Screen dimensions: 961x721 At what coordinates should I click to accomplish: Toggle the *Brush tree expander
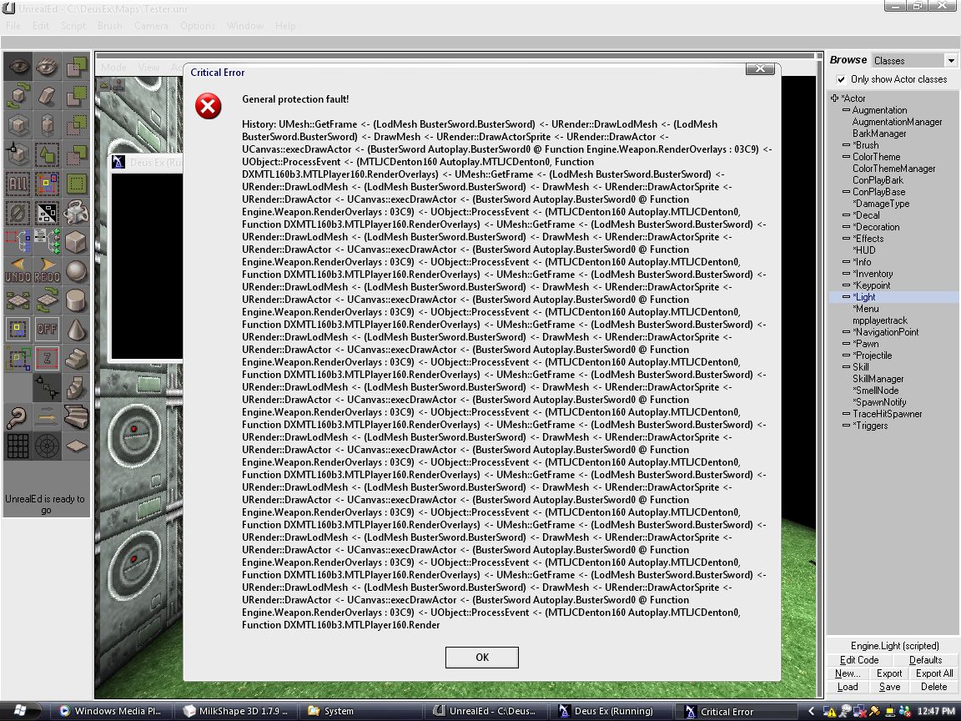pyautogui.click(x=847, y=144)
